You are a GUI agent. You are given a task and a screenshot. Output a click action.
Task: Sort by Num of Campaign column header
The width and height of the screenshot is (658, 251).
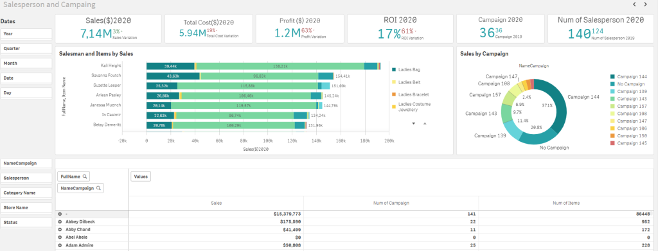click(x=391, y=203)
